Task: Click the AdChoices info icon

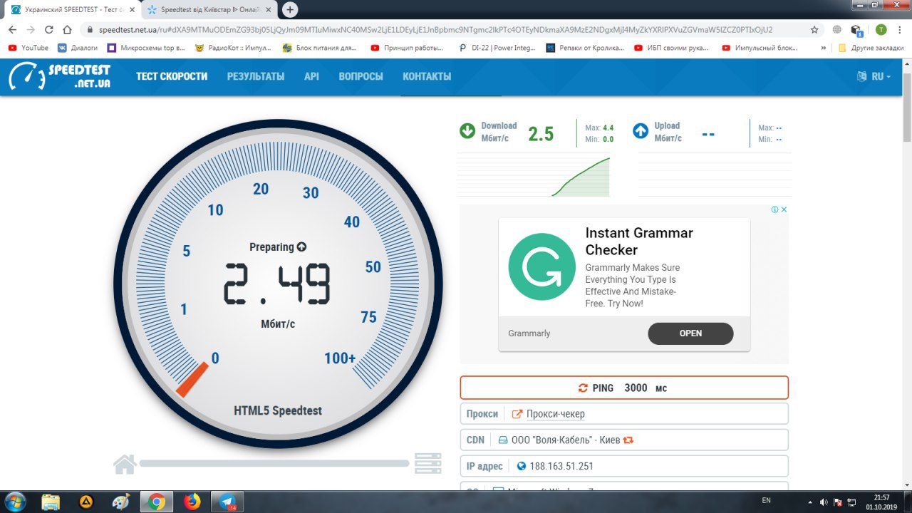Action: [774, 209]
